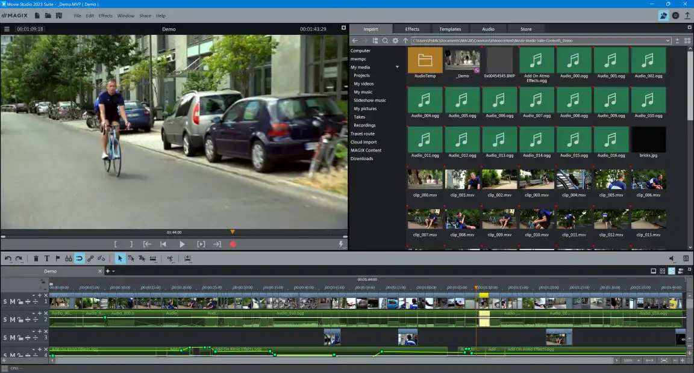Click Cloud import in the media sidebar

coord(364,142)
